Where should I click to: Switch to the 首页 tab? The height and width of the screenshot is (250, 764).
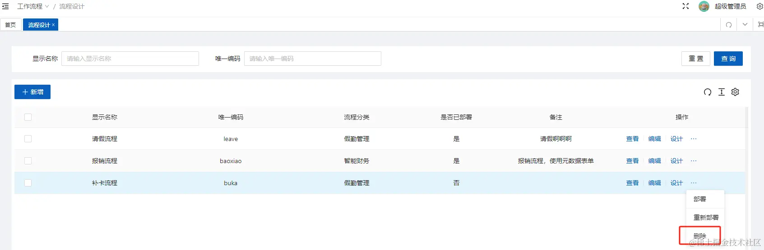(x=10, y=25)
